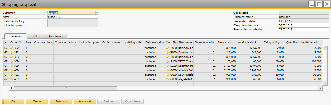Click the Available stock column header
331x105 pixels.
[x=250, y=42]
